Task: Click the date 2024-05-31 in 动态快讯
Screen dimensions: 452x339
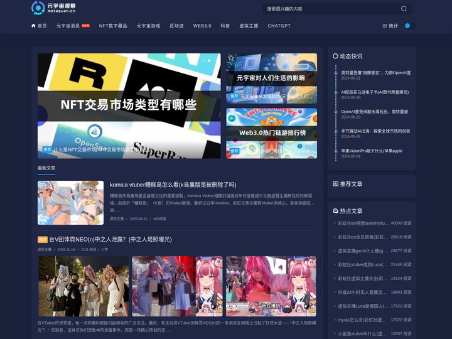Action: click(x=350, y=78)
